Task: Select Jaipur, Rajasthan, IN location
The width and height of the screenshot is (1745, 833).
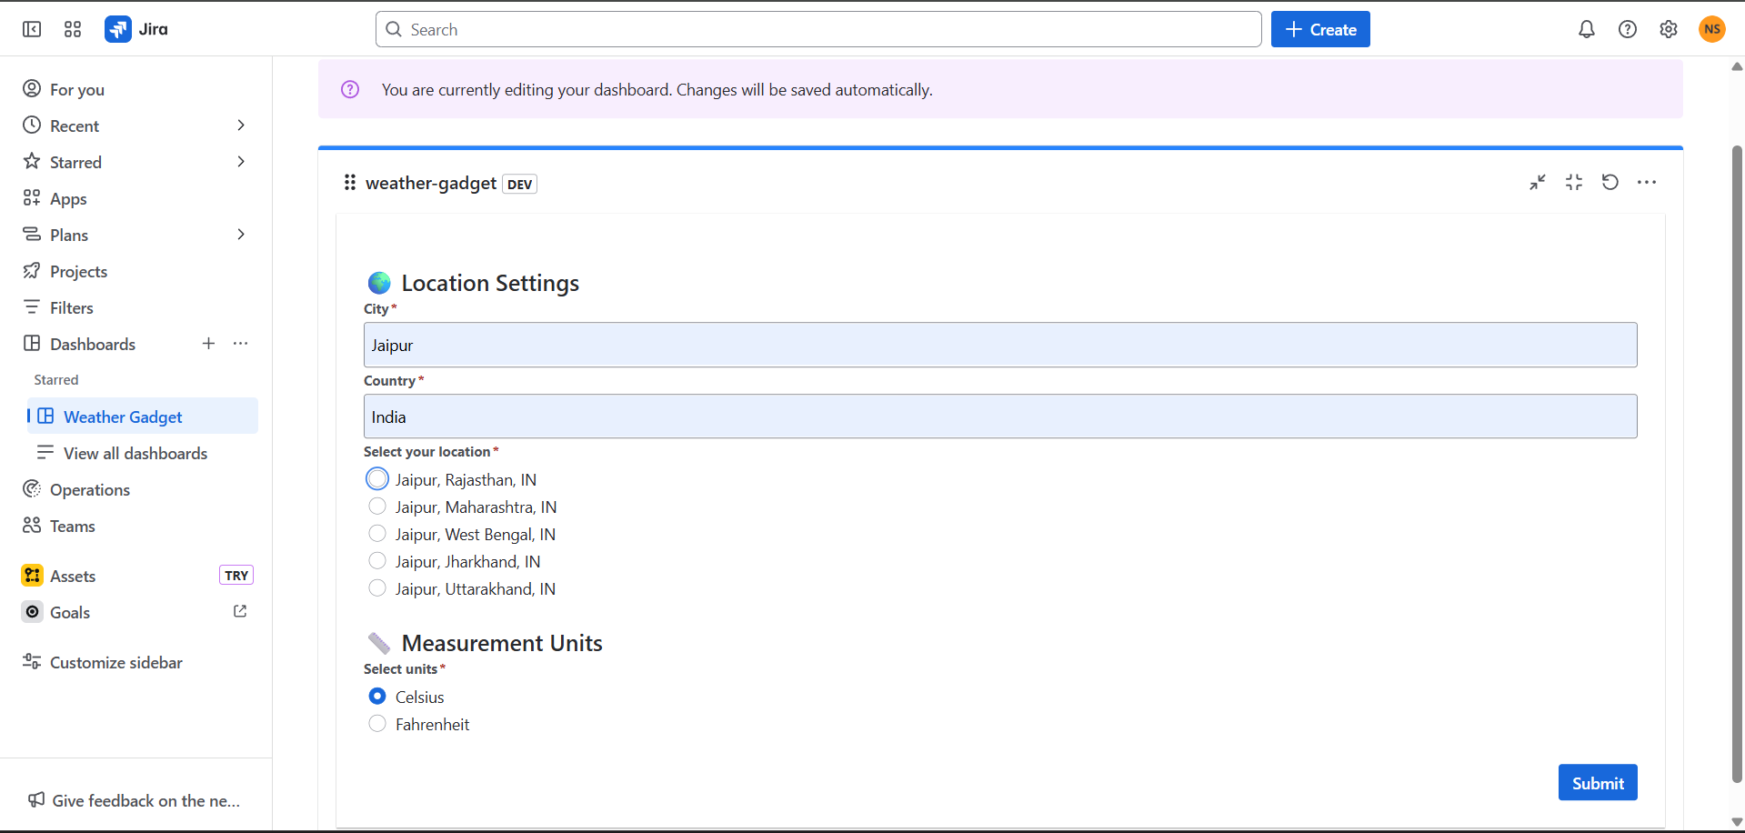Action: click(x=377, y=478)
